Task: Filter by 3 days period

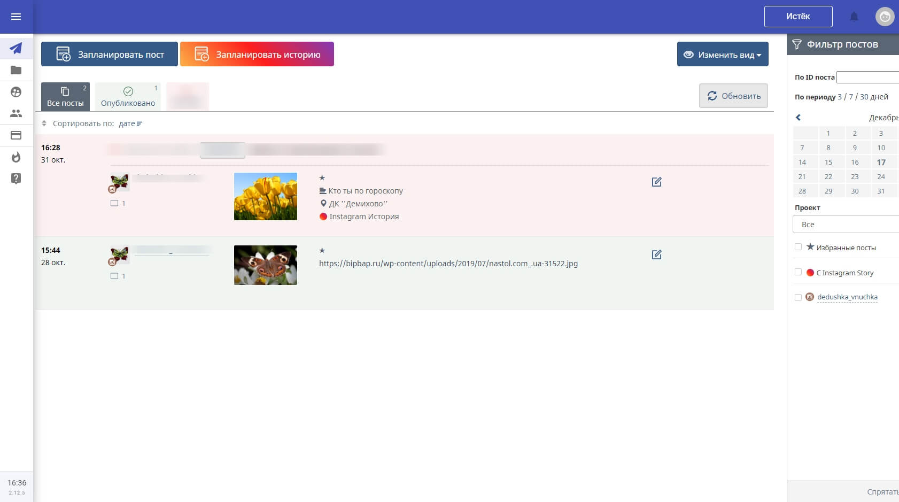Action: tap(840, 97)
